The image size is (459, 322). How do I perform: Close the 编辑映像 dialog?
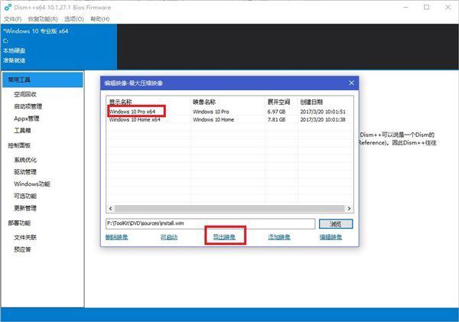tap(350, 81)
